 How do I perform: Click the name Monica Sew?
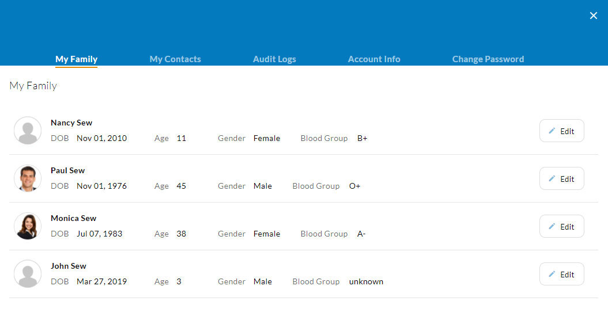(x=73, y=218)
